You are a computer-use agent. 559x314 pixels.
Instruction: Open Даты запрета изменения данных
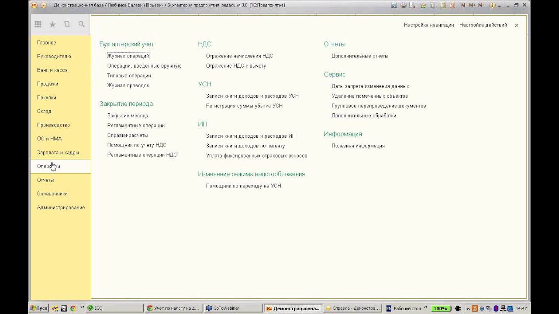tap(370, 86)
